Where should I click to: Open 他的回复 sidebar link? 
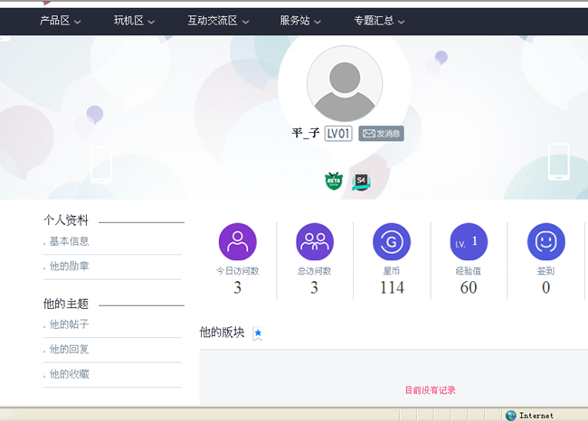[70, 349]
